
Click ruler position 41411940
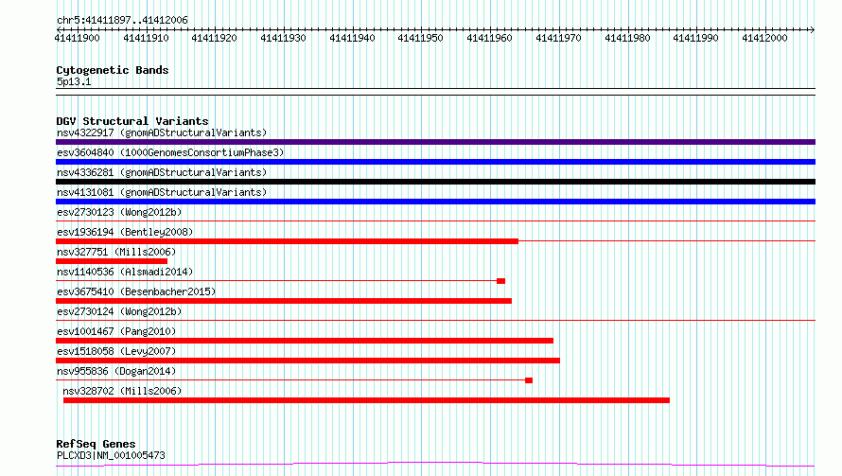pos(352,38)
